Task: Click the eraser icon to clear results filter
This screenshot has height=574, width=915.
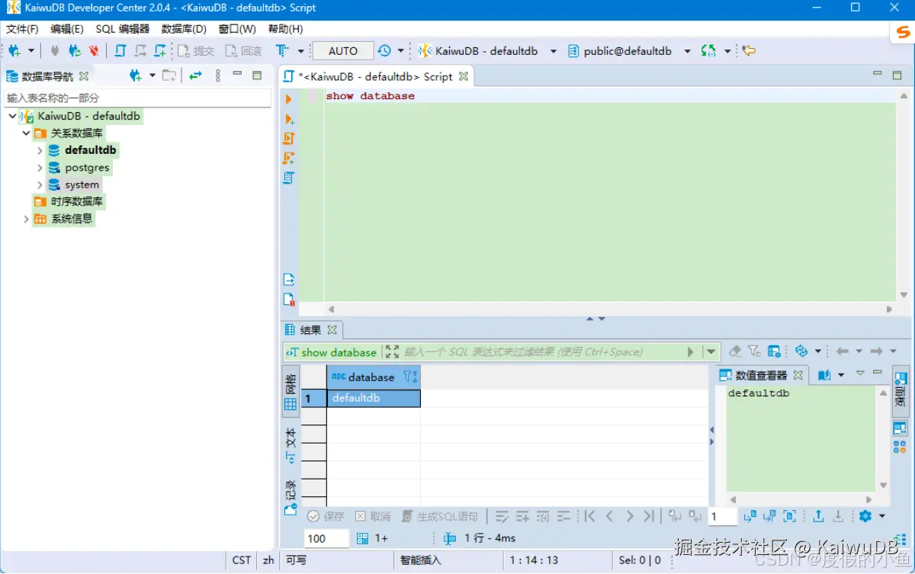Action: (735, 351)
